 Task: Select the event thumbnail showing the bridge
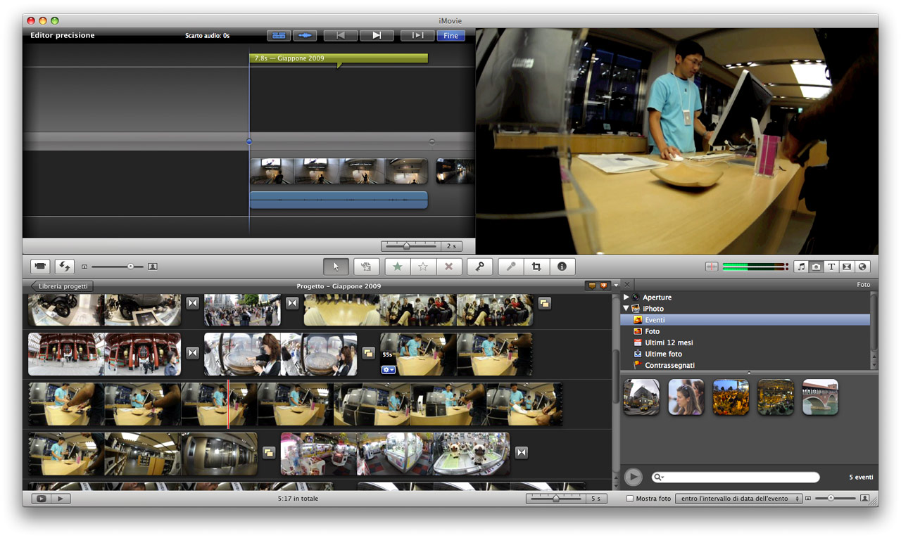pos(820,397)
